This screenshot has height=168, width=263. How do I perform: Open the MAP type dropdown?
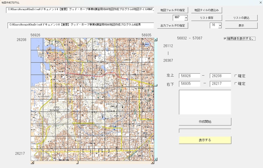186,18
